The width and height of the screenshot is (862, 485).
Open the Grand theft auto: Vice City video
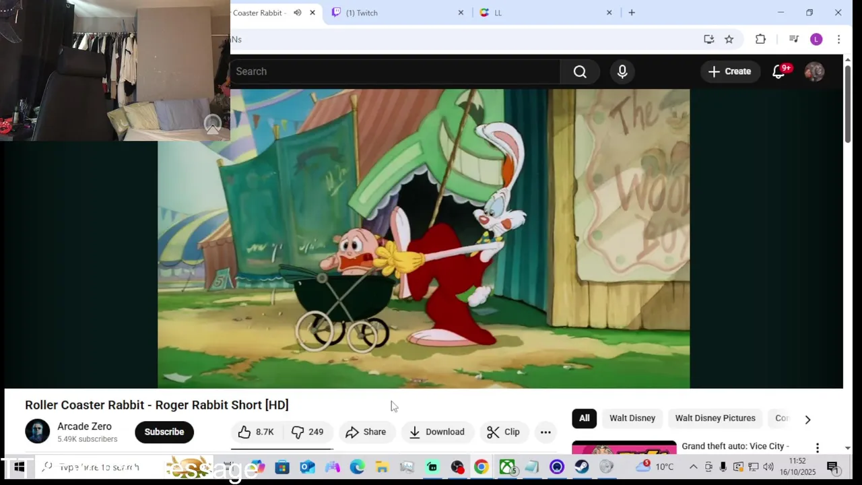[x=735, y=447]
